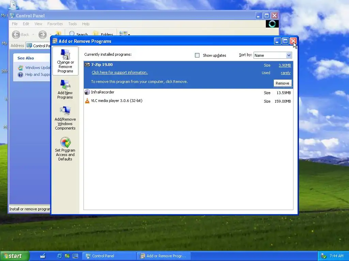Open the Sort by Name dropdown

(x=273, y=55)
